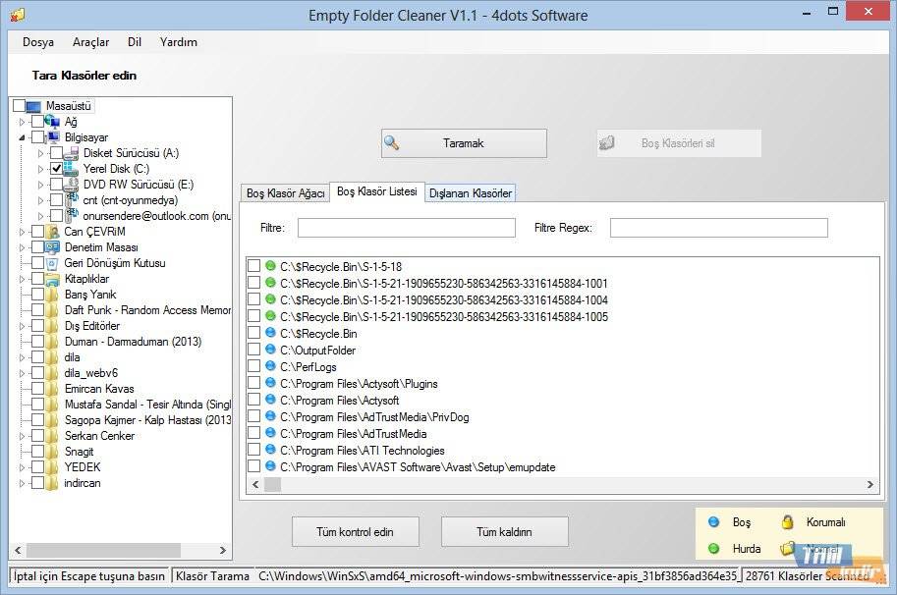Uncheck the Yerel Disk (C:) checkbox
This screenshot has width=897, height=595.
click(x=56, y=169)
